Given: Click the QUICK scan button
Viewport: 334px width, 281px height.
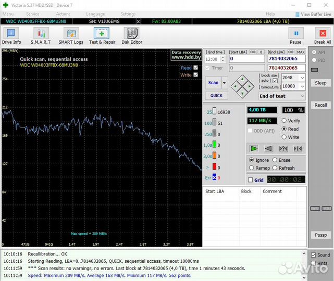Looking at the screenshot, I should [x=216, y=96].
